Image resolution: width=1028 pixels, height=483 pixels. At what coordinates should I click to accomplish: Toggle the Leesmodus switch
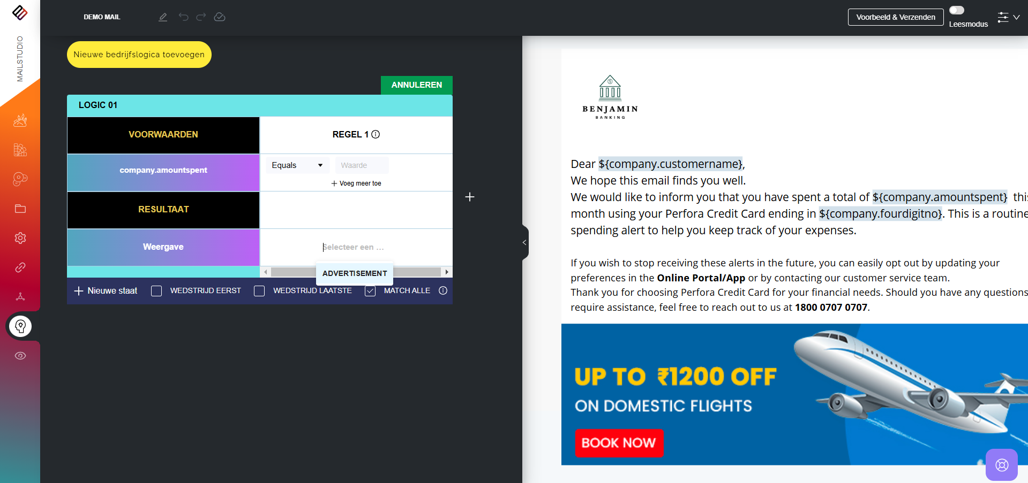[x=957, y=10]
